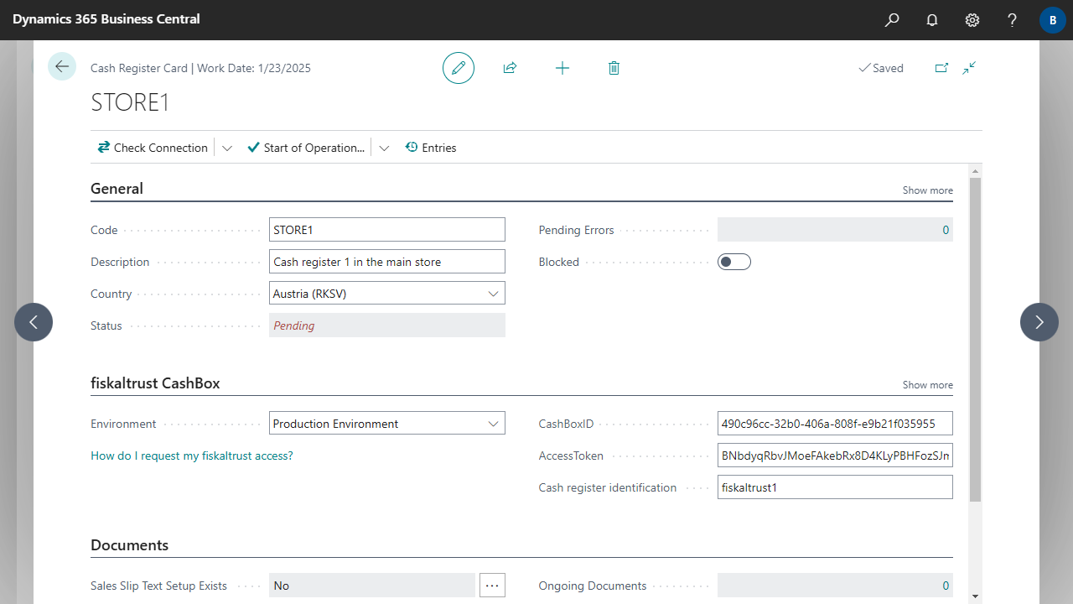Open the search magnifier icon
The image size is (1073, 604).
(x=892, y=19)
